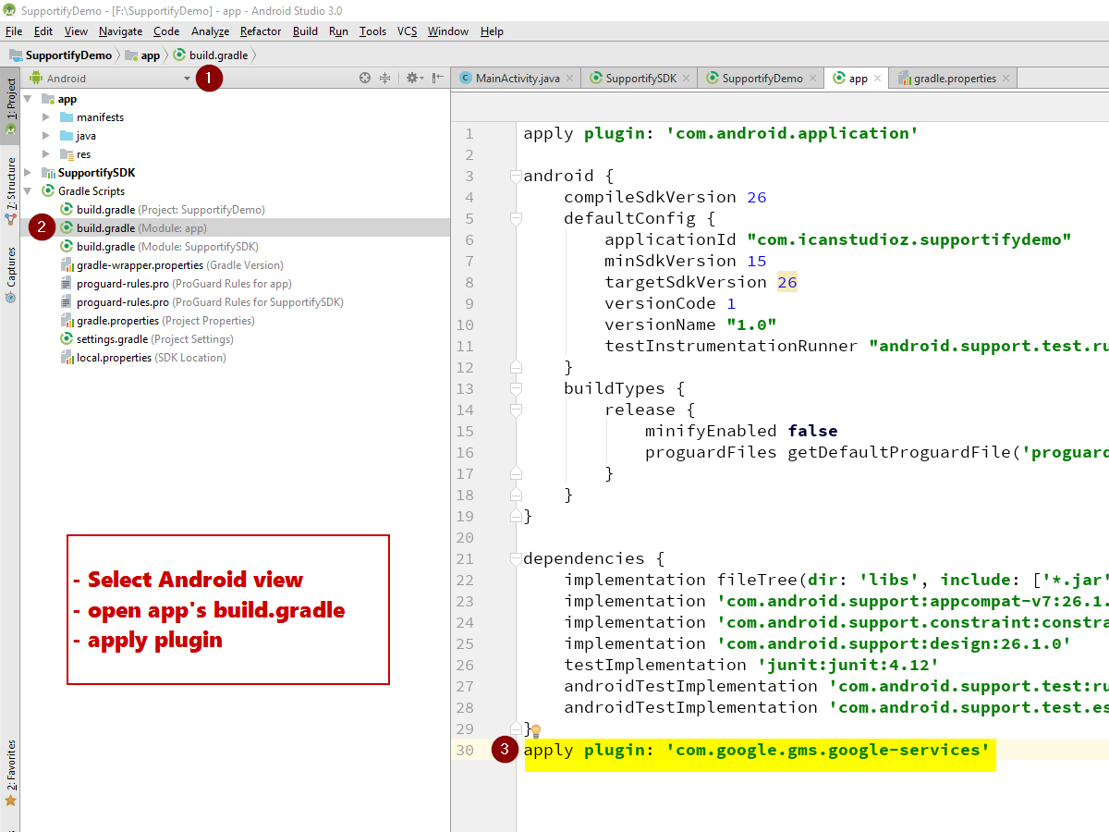The image size is (1109, 832).
Task: Select proguard-rules.pro for SupportifySDK
Action: (x=201, y=302)
